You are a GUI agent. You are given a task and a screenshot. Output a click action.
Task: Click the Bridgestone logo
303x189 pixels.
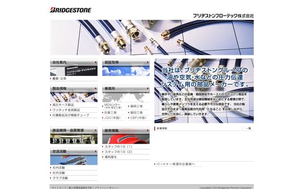pos(71,10)
